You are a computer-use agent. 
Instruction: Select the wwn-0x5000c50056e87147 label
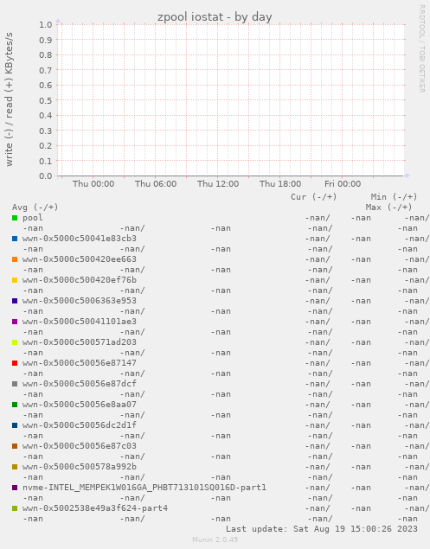pos(80,363)
